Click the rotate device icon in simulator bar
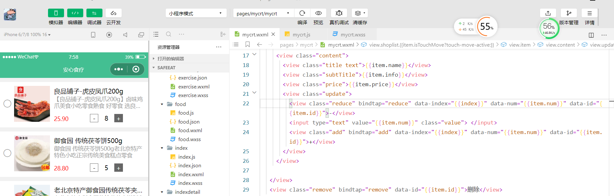Image resolution: width=614 pixels, height=196 pixels. pyautogui.click(x=93, y=35)
